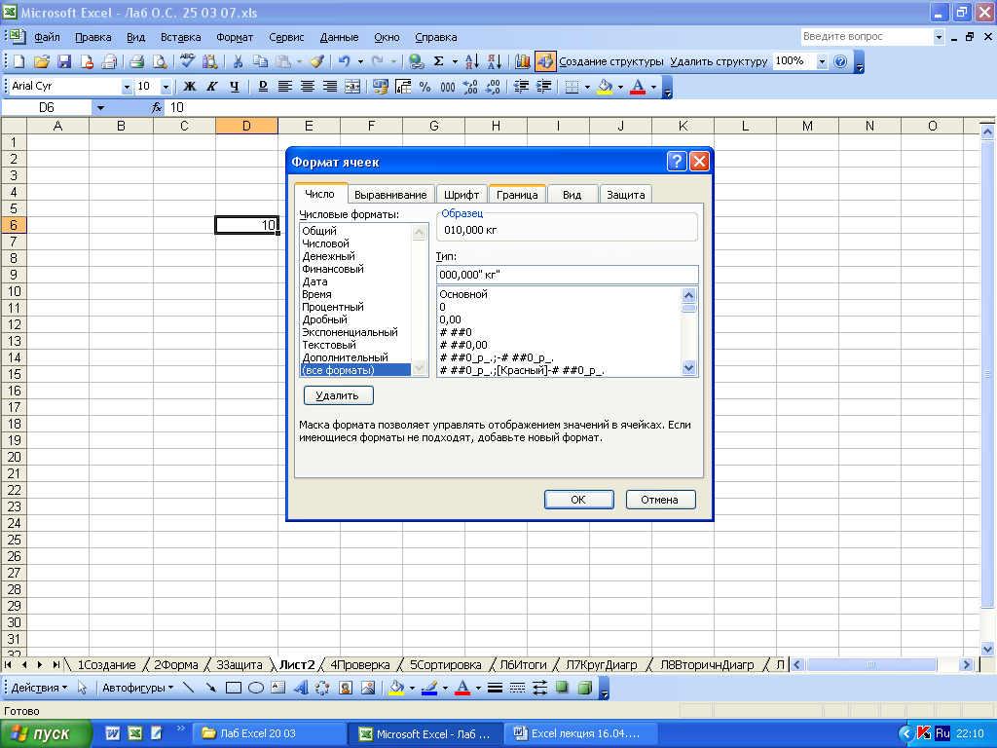Run the ABC spelling check icon
This screenshot has width=997, height=748.
point(187,61)
